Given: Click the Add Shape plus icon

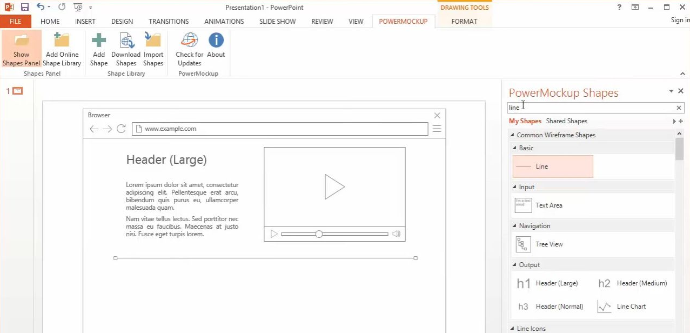Looking at the screenshot, I should (98, 41).
